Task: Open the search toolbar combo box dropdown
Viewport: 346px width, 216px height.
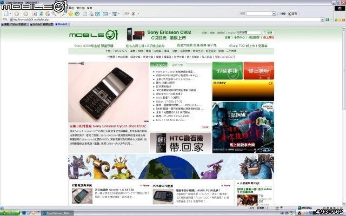Action: pyautogui.click(x=274, y=13)
